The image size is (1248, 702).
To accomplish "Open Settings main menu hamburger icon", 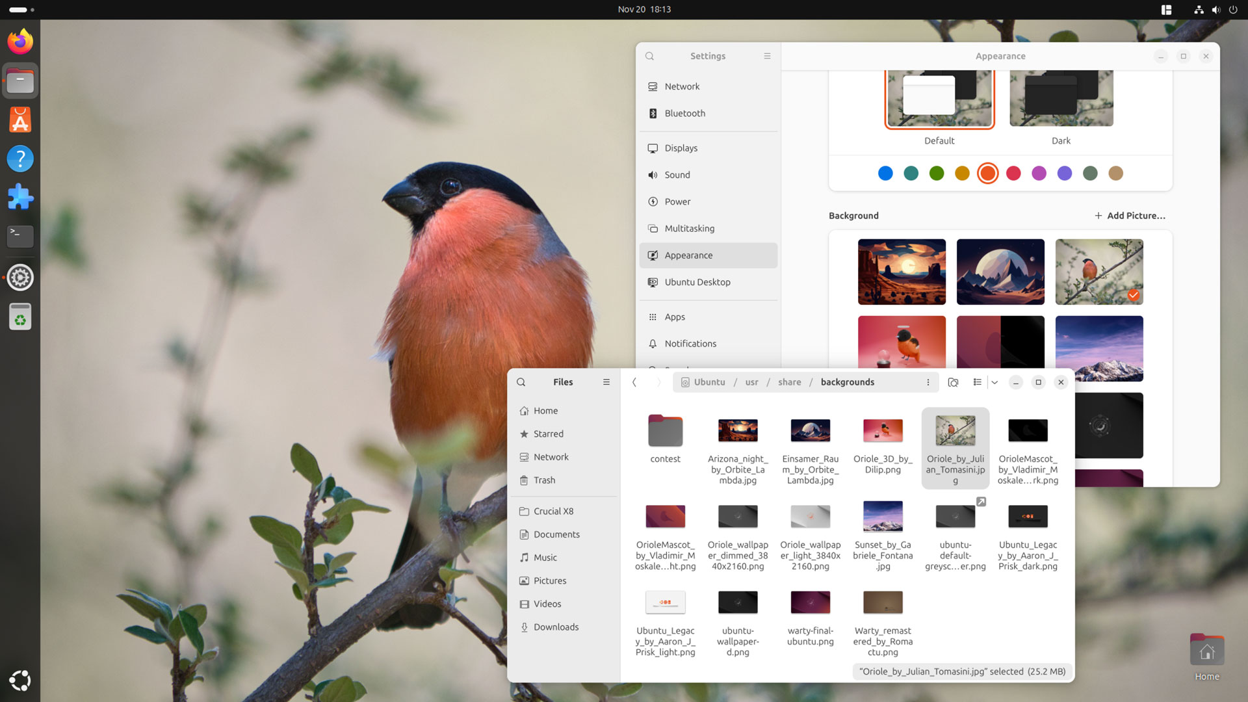I will pos(767,56).
